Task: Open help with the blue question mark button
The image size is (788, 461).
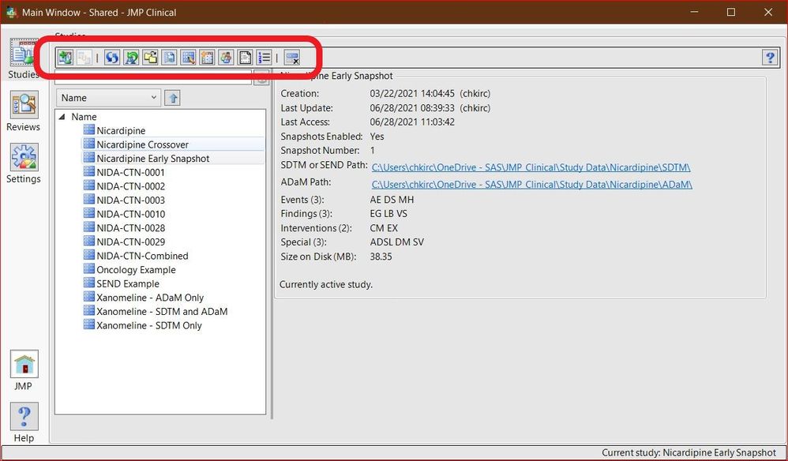Action: (770, 58)
